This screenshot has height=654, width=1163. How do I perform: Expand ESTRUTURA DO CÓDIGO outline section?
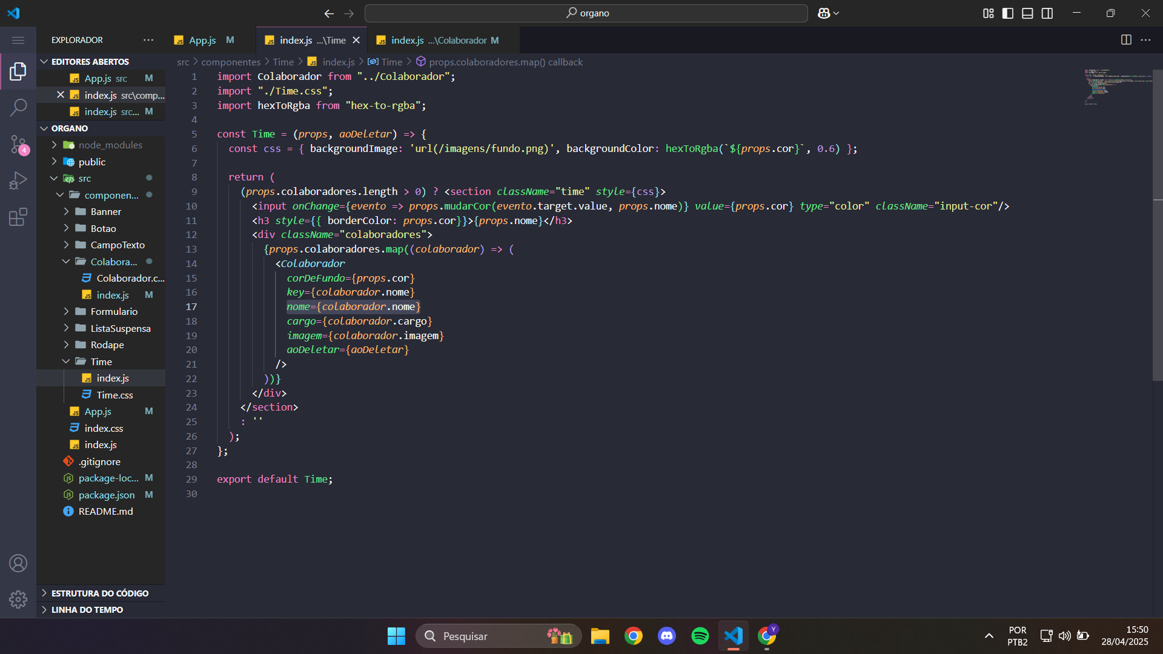click(101, 593)
